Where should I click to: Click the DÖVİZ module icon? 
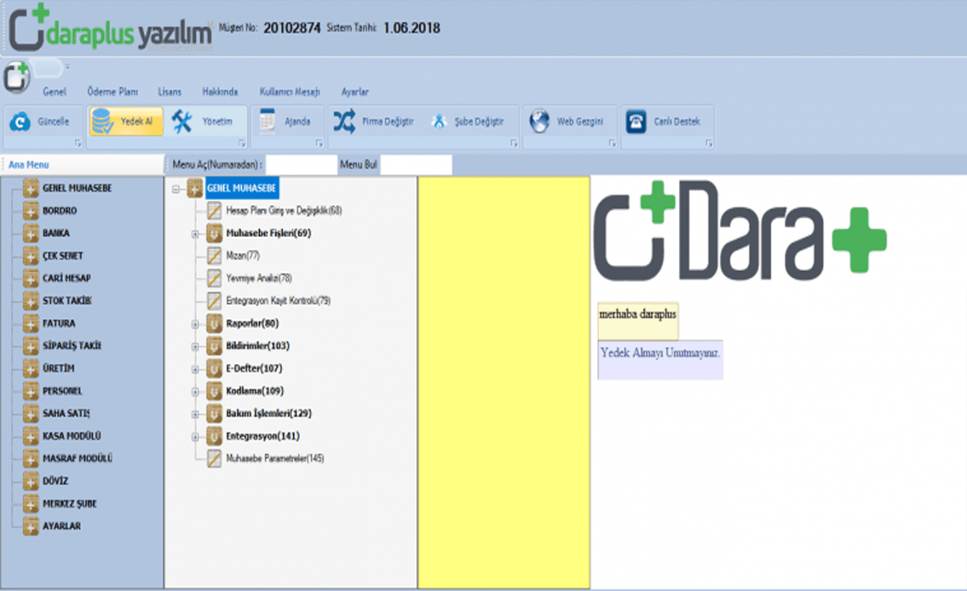pyautogui.click(x=31, y=481)
